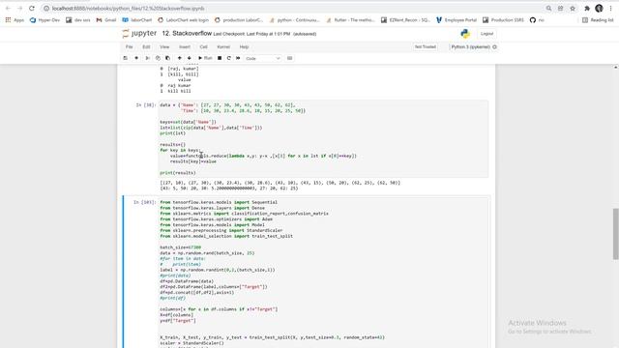This screenshot has height=348, width=619.
Task: Click the page vertical scrollbar thumb
Action: [x=615, y=234]
